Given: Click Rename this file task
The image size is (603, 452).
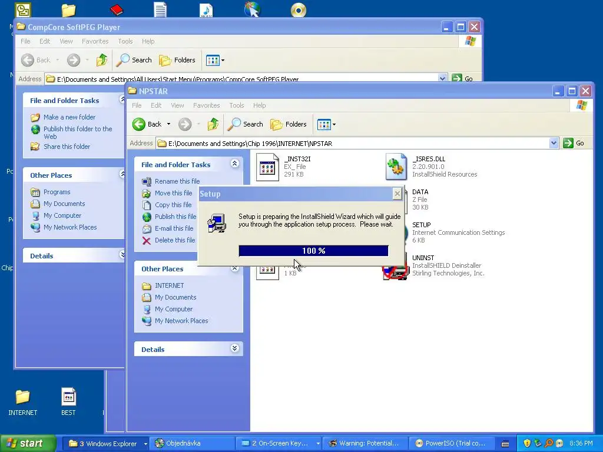Looking at the screenshot, I should click(x=177, y=181).
